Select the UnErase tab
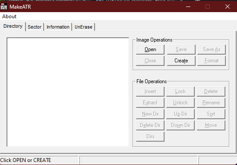This screenshot has height=165, width=237. 83,27
